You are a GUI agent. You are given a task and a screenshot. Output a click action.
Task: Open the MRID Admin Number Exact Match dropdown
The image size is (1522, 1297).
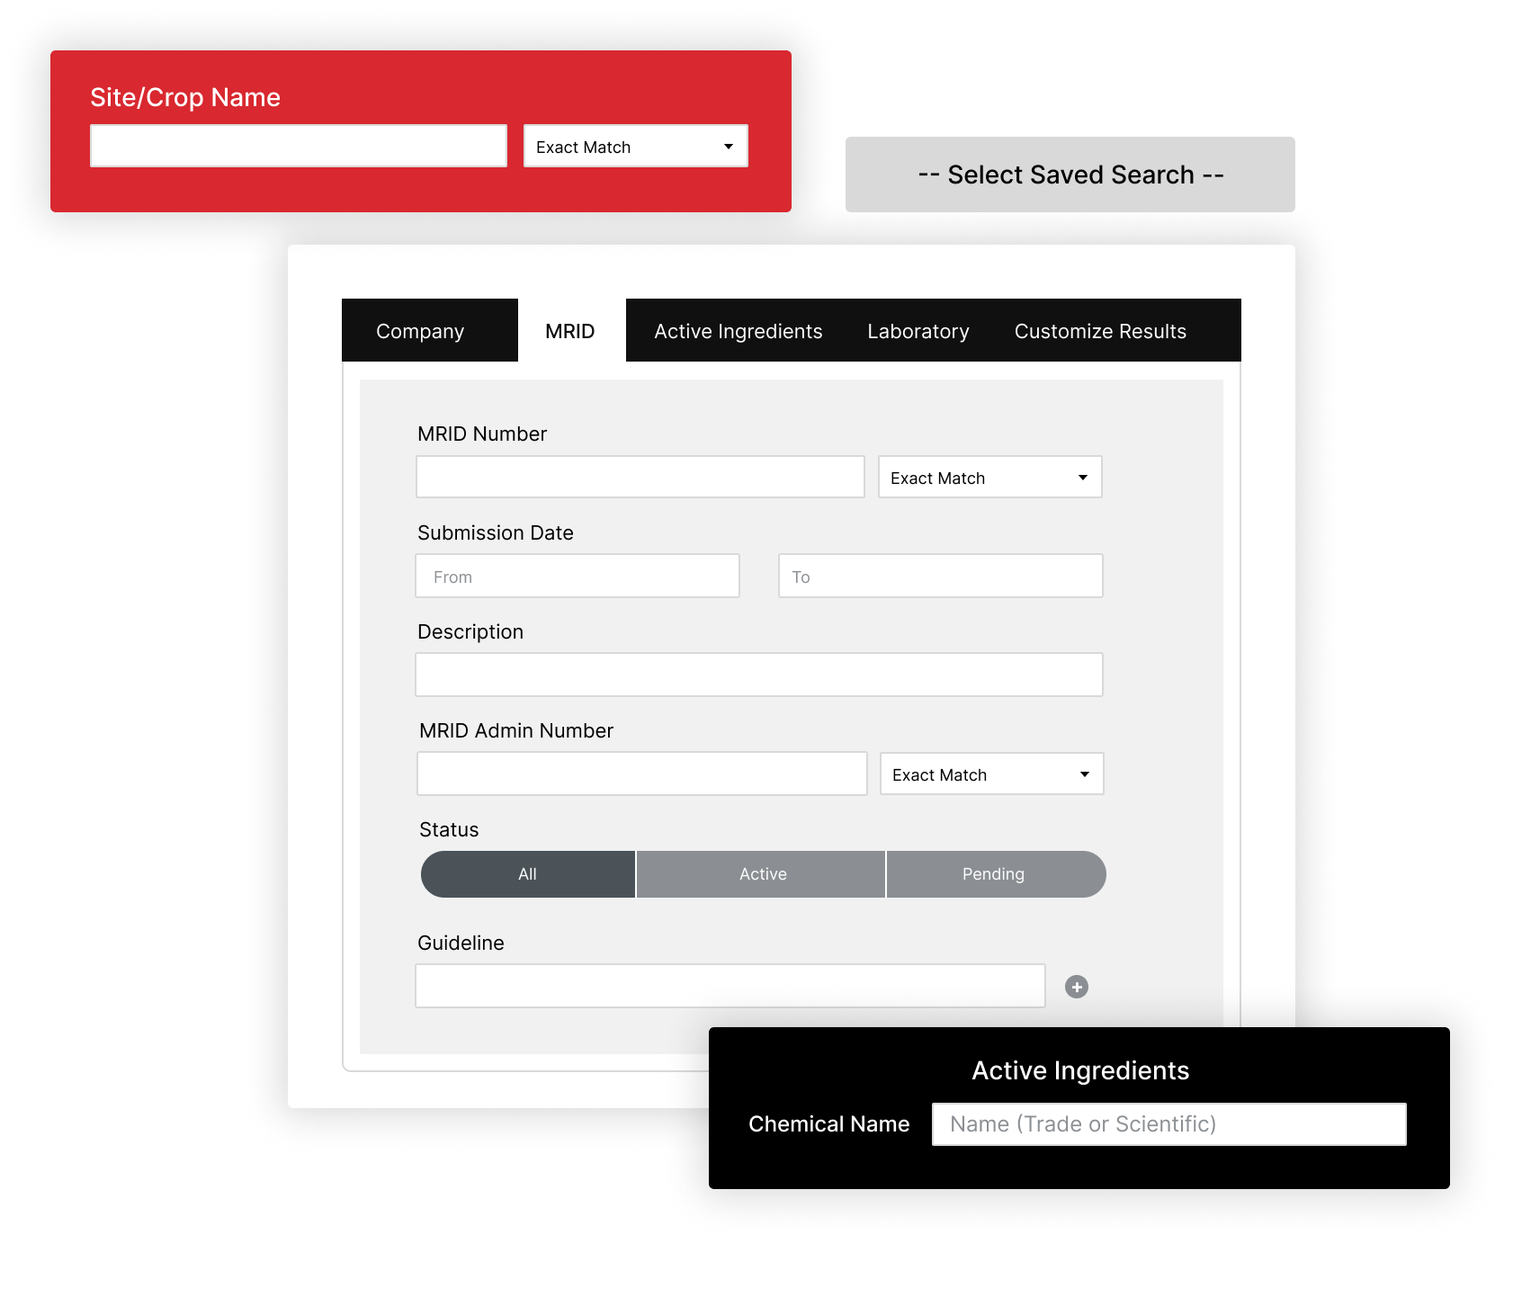pos(992,774)
